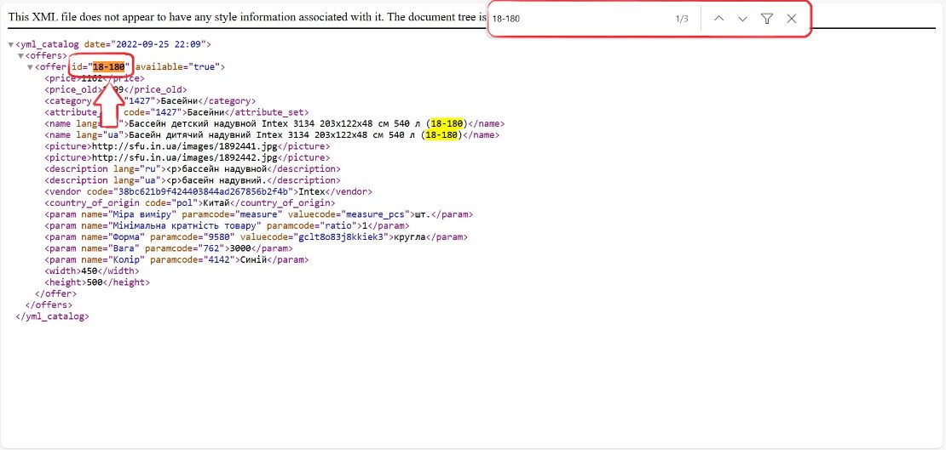
Task: Click the height 500 line
Action: [96, 282]
